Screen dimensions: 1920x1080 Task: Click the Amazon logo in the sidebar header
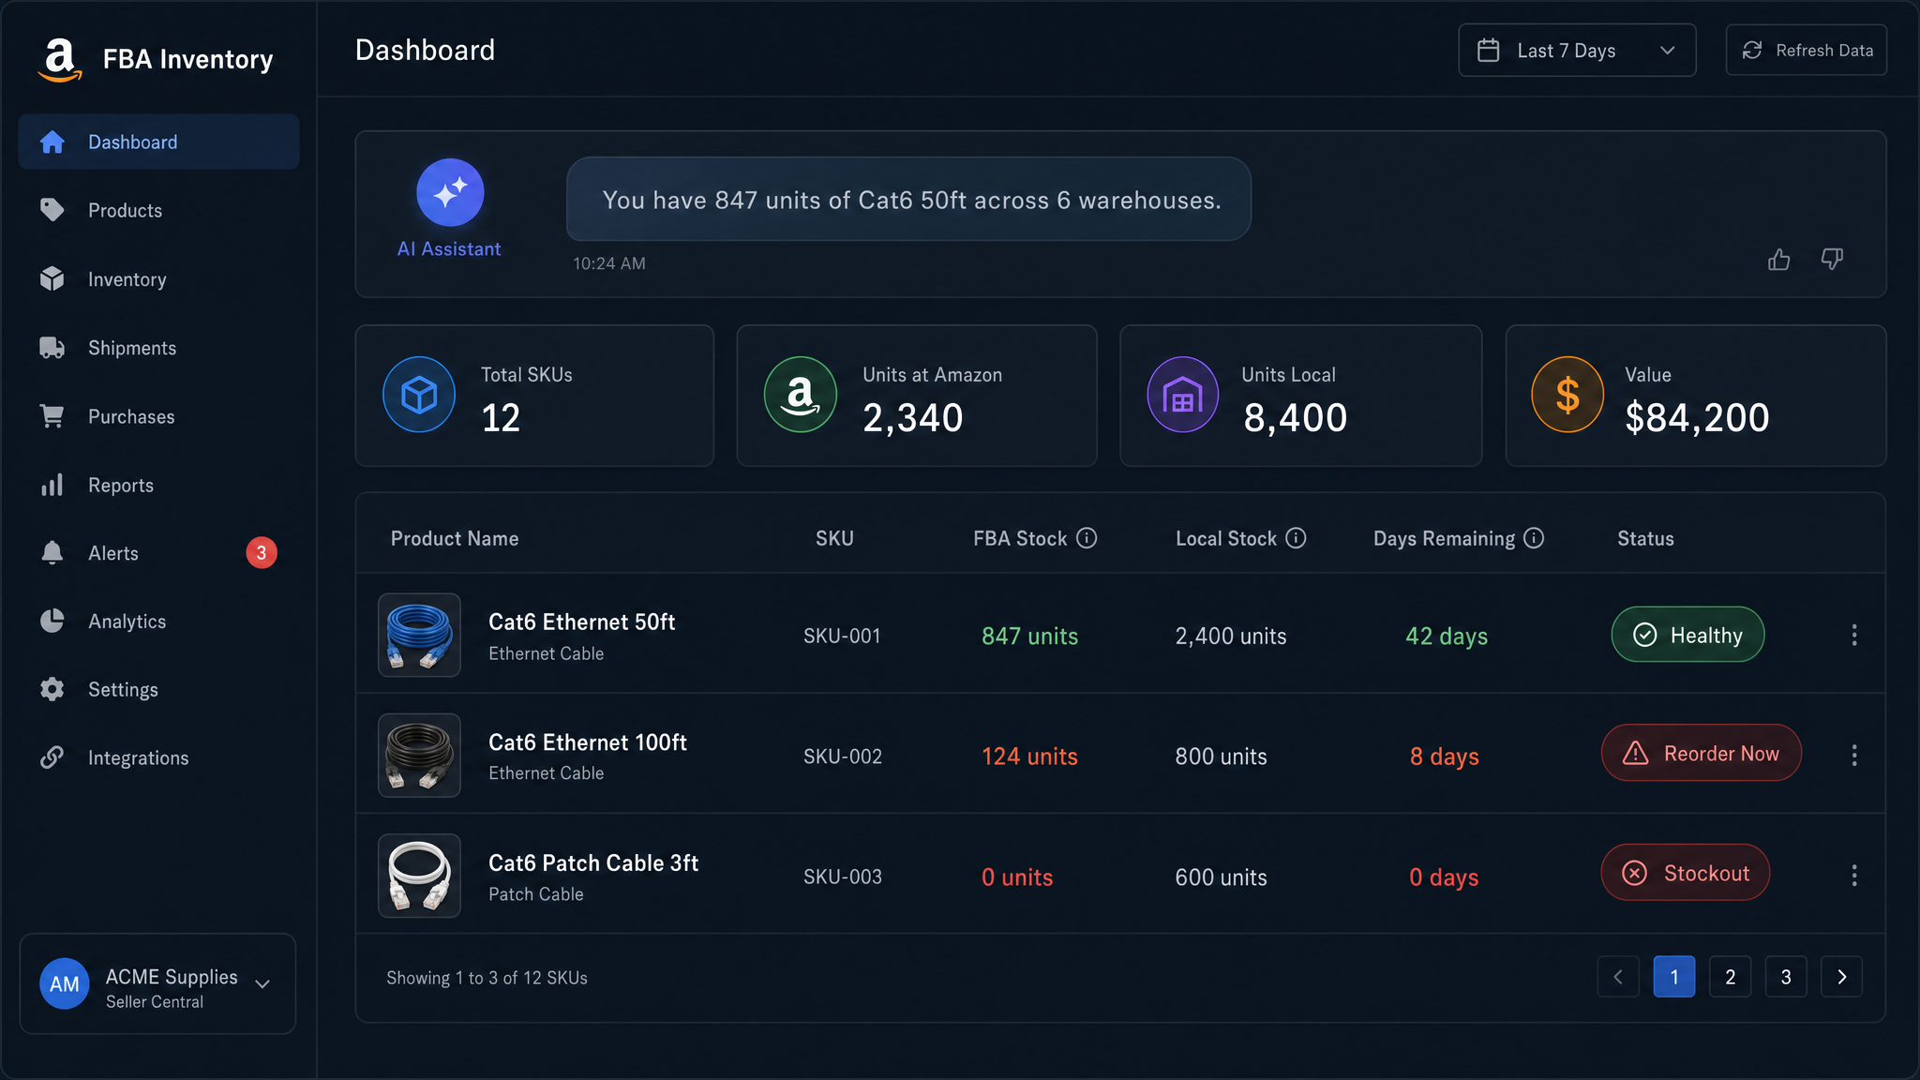59,59
